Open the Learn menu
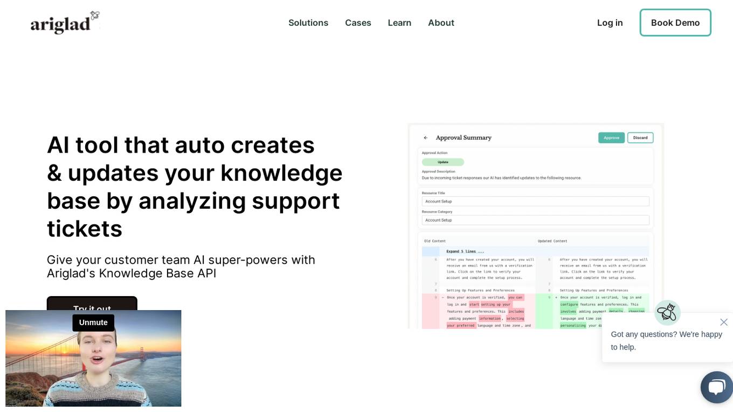 pos(399,23)
